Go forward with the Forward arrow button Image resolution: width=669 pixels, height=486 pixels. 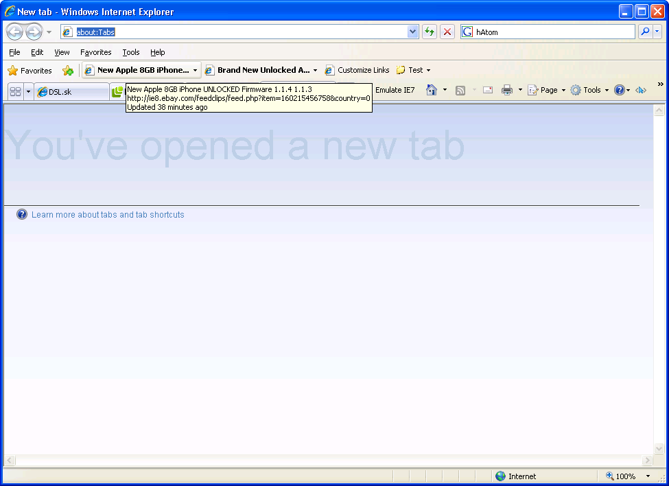(34, 32)
